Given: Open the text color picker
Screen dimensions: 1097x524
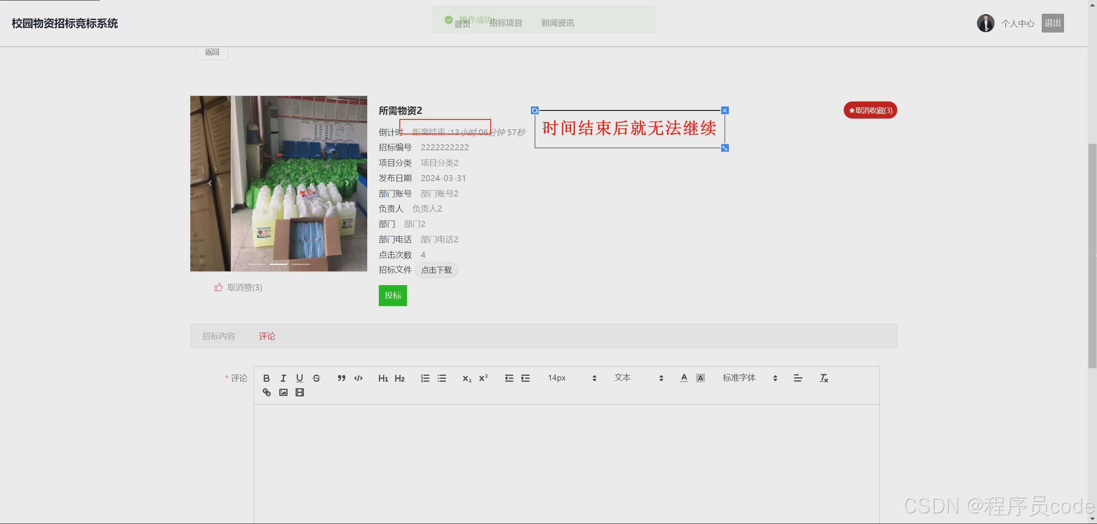Looking at the screenshot, I should point(684,378).
